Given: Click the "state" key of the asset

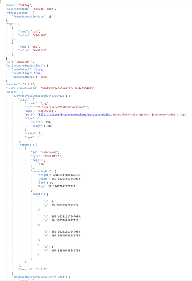Looking at the screenshot, I should [30, 133].
